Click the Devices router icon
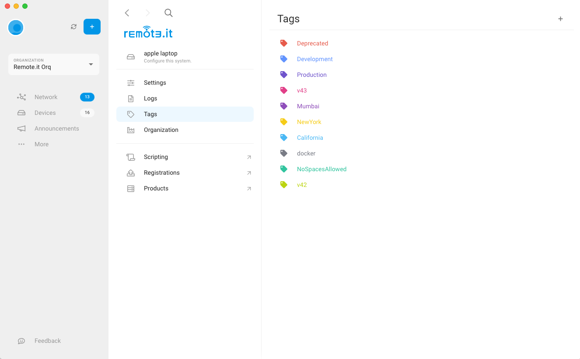The height and width of the screenshot is (359, 580). (x=21, y=113)
